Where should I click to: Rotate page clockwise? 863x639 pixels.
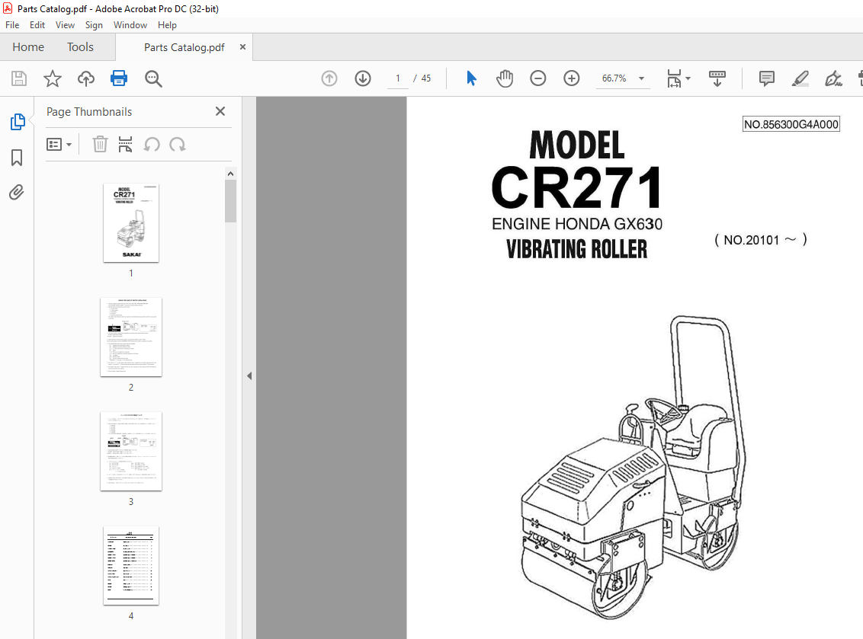click(177, 145)
